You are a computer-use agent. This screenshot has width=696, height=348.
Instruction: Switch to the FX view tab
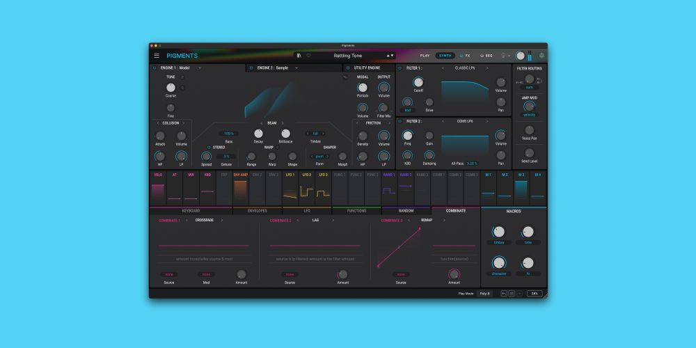466,56
